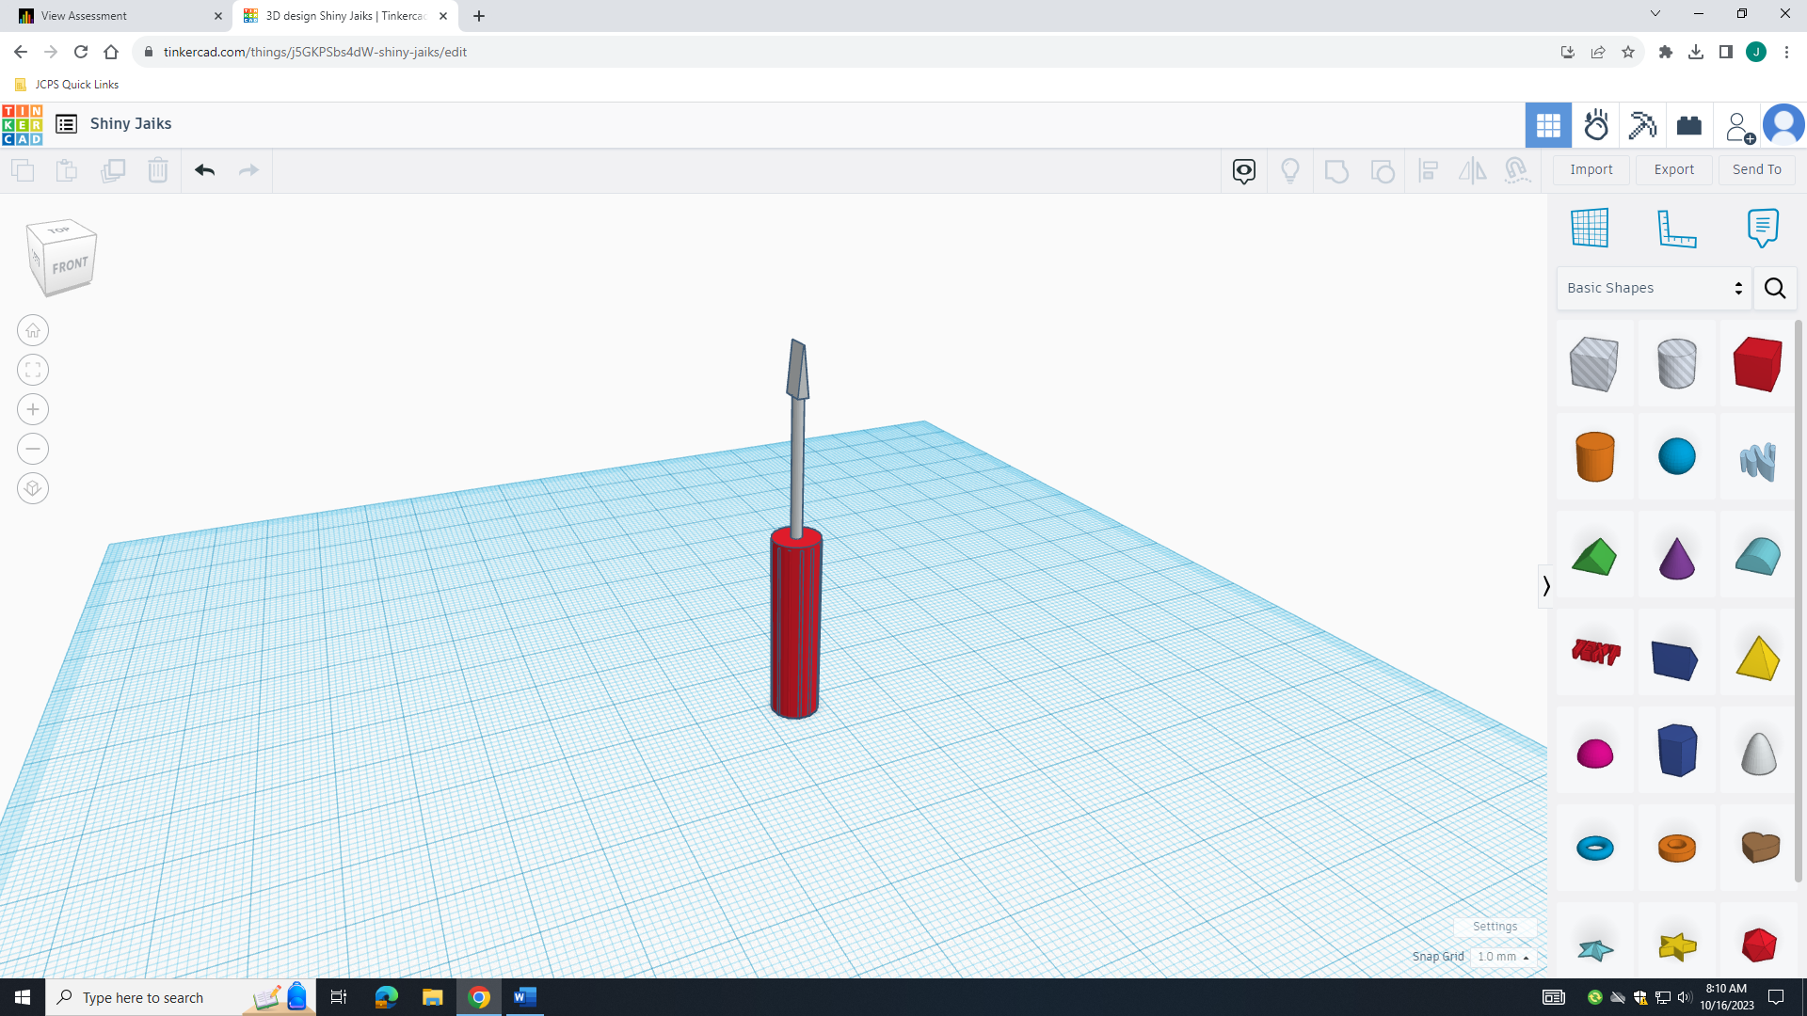Open the user profile avatar
The height and width of the screenshot is (1016, 1807).
click(1783, 125)
